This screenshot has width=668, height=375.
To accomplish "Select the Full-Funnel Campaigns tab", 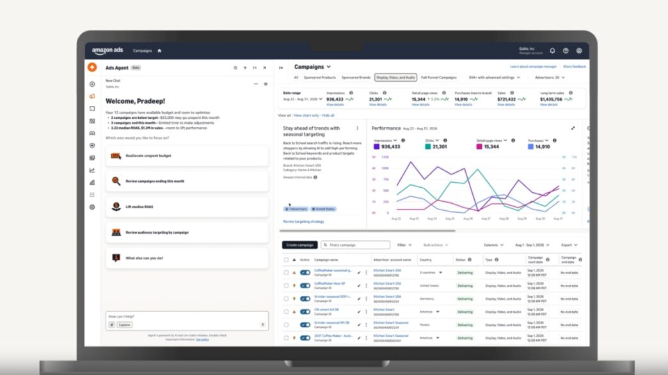I will pos(438,77).
